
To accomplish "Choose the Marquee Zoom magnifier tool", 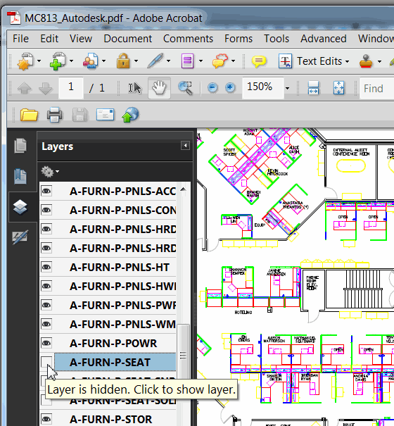I will [186, 88].
